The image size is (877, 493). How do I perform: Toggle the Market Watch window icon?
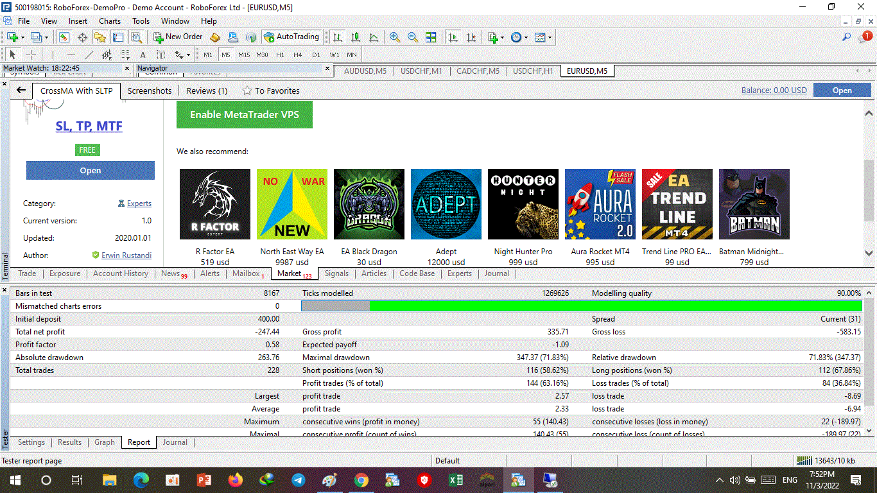tap(64, 37)
